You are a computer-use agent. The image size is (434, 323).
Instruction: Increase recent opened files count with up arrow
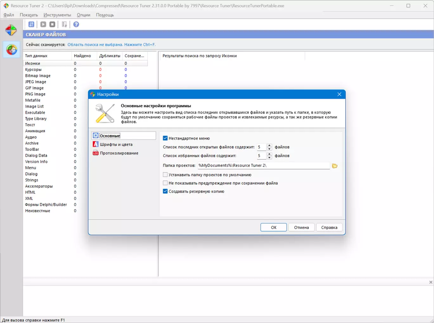tap(269, 145)
